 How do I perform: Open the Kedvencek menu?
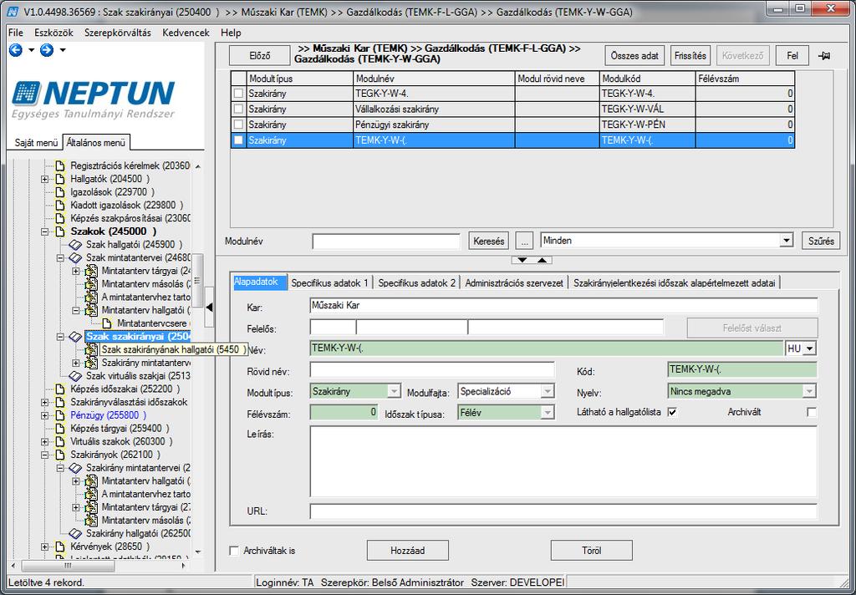pos(186,33)
